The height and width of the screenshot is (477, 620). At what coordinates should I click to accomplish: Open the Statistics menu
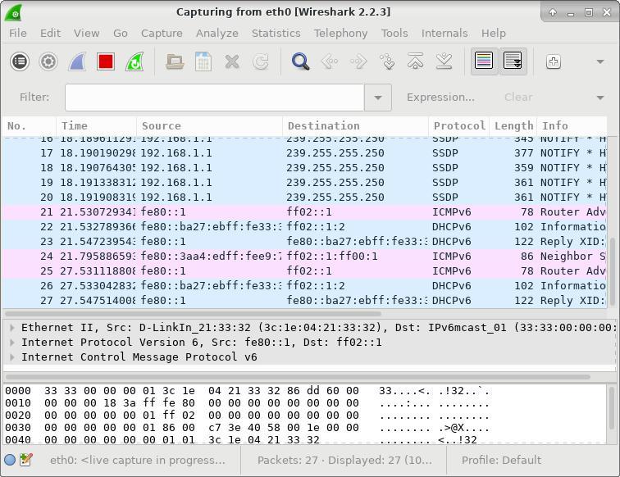coord(276,34)
